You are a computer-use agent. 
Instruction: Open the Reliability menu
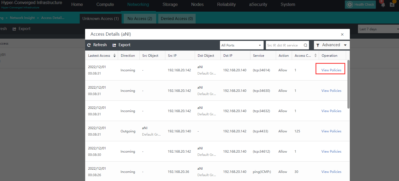(x=226, y=5)
